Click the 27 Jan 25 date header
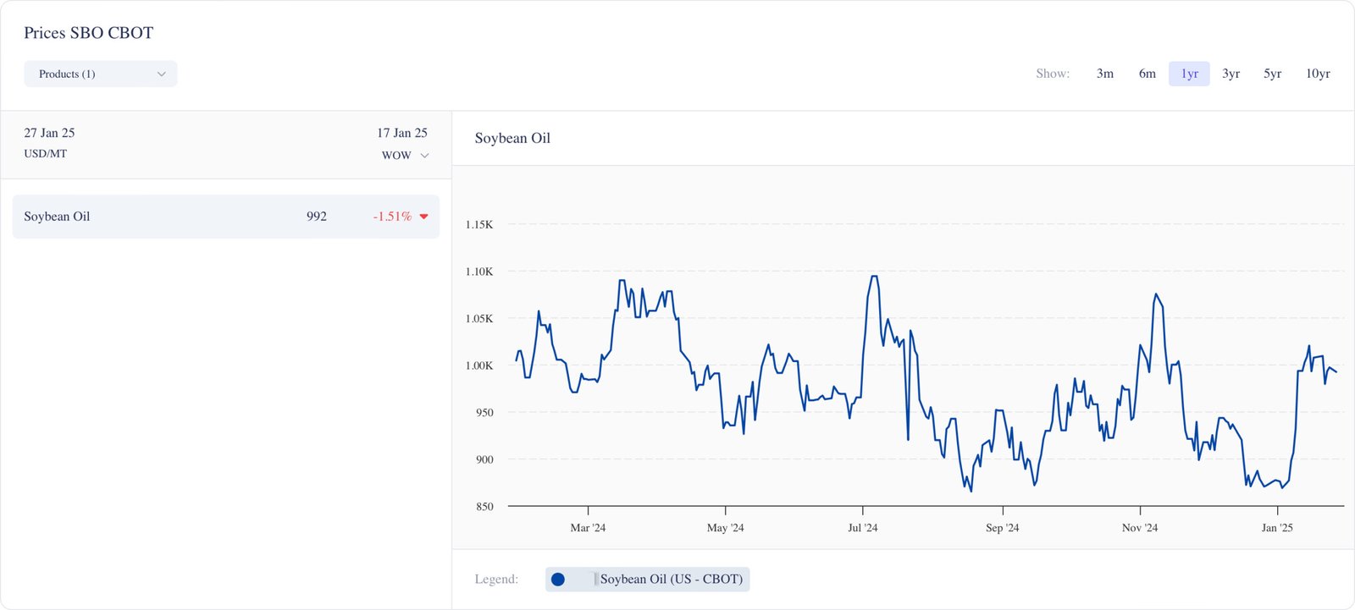 click(x=49, y=133)
